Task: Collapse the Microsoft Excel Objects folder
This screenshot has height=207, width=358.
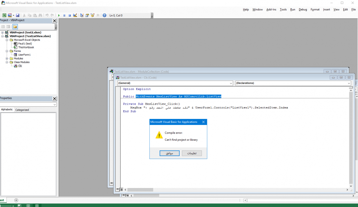Action: coord(7,40)
